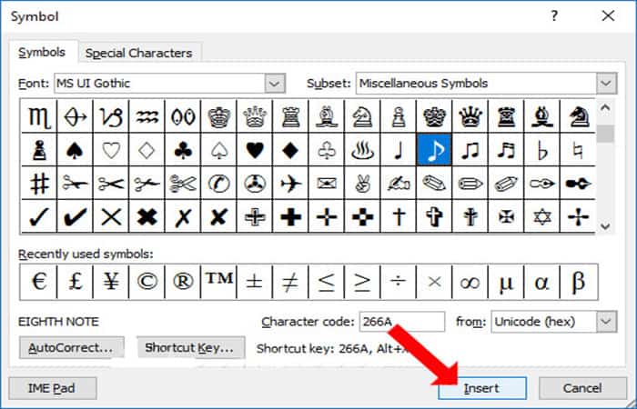The width and height of the screenshot is (637, 409).
Task: Open the IME Pad
Action: [52, 388]
